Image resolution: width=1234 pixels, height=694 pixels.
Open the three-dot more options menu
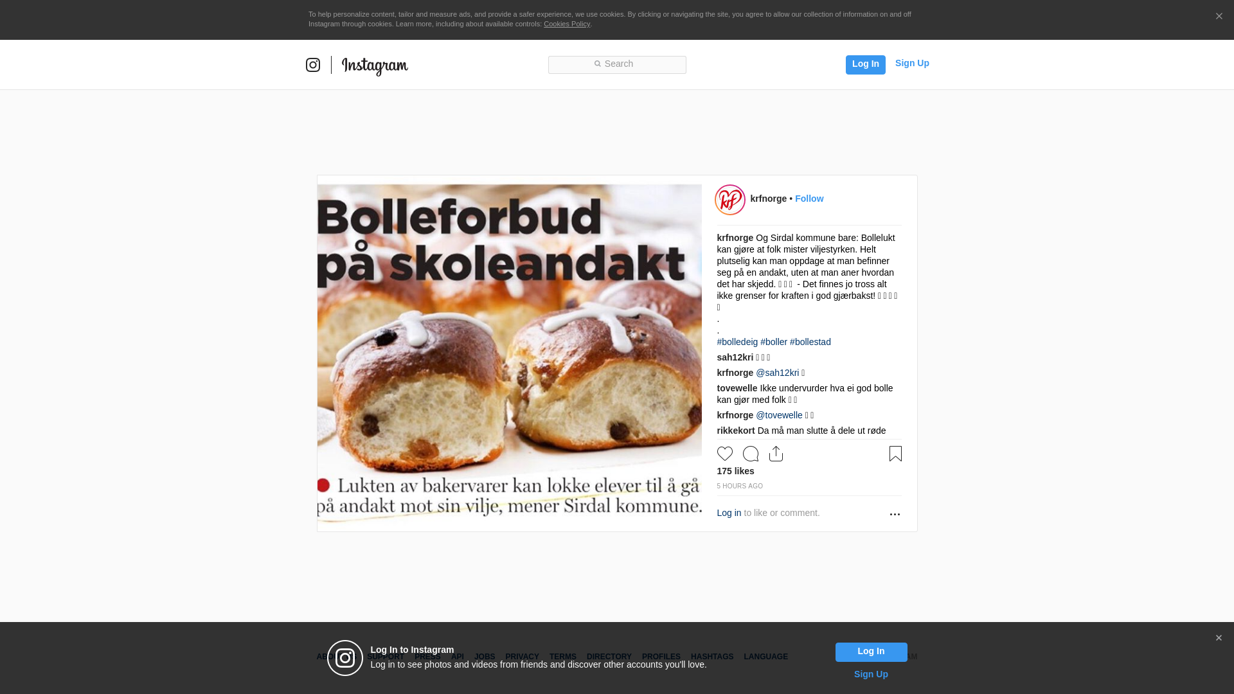pyautogui.click(x=895, y=514)
